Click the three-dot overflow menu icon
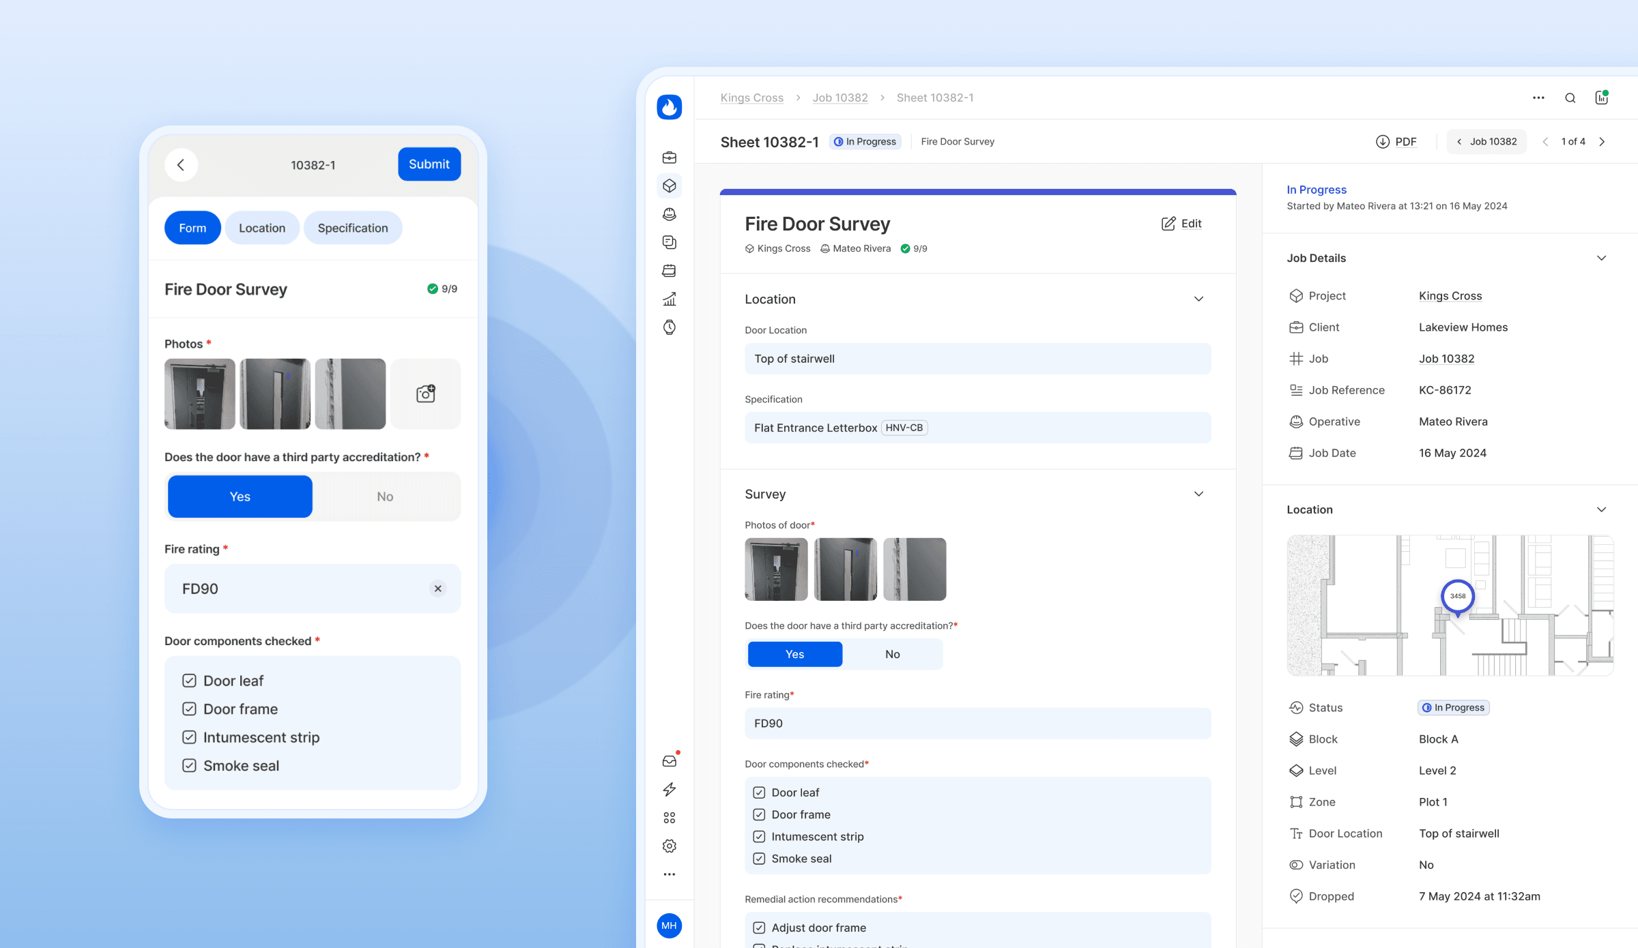This screenshot has height=948, width=1638. (1538, 97)
